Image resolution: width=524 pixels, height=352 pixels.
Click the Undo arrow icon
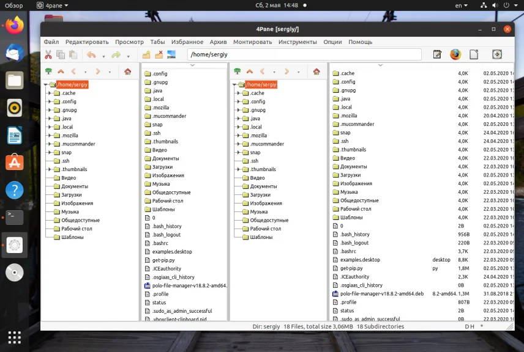(91, 55)
